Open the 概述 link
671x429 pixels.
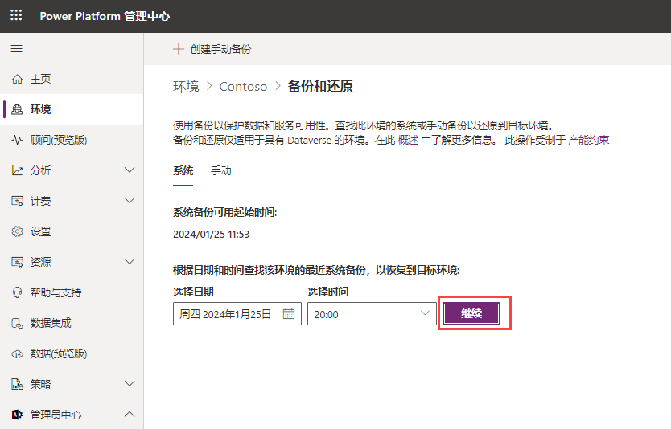(408, 140)
